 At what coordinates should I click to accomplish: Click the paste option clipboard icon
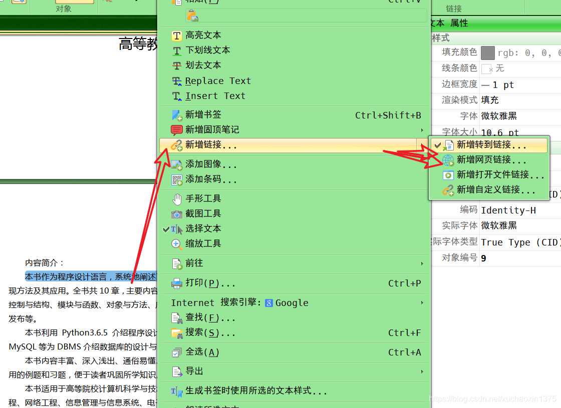192,15
